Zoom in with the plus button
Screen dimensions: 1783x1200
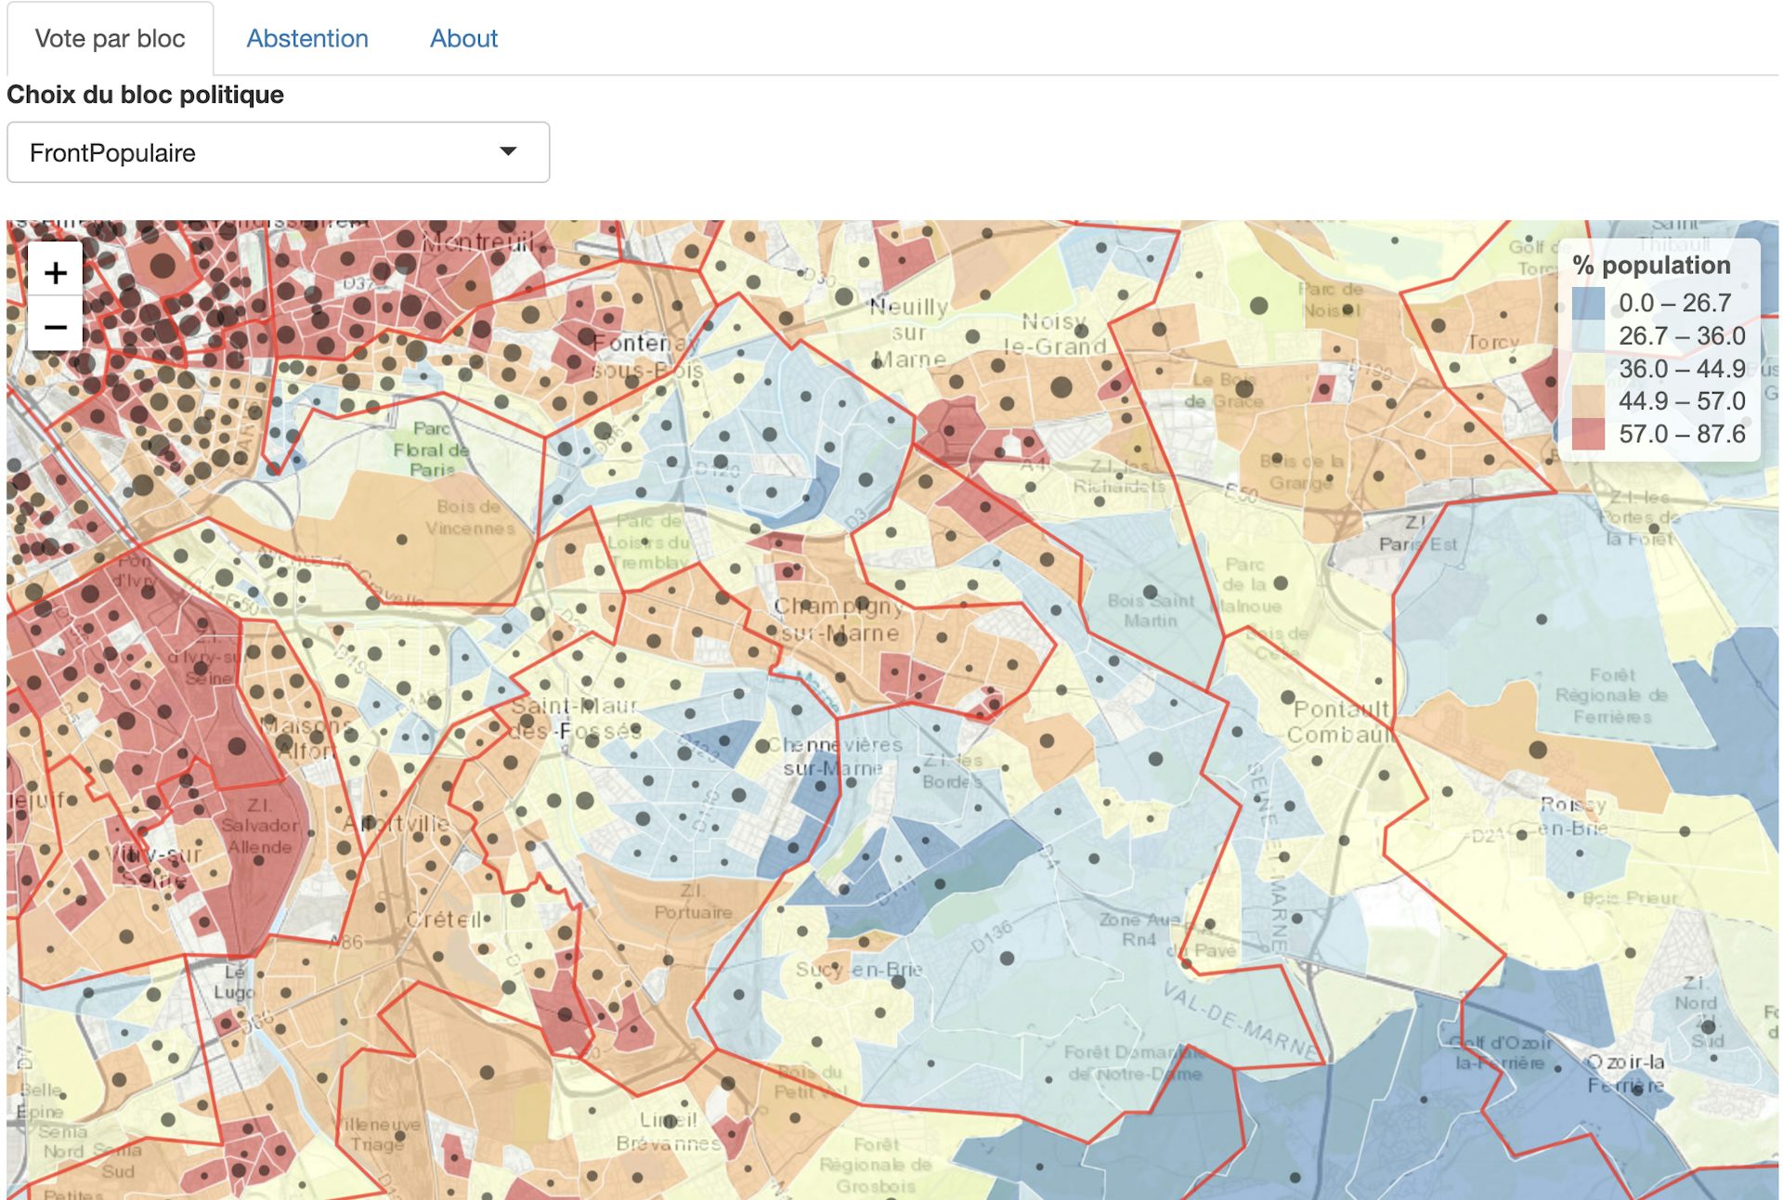56,272
